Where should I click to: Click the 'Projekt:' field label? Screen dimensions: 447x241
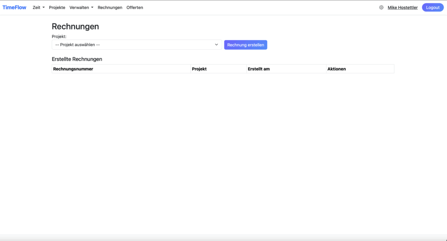(x=59, y=37)
